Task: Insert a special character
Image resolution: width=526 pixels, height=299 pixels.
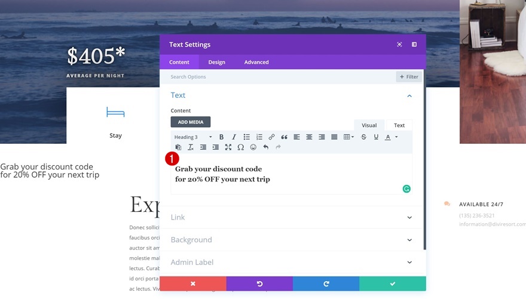Action: point(240,147)
